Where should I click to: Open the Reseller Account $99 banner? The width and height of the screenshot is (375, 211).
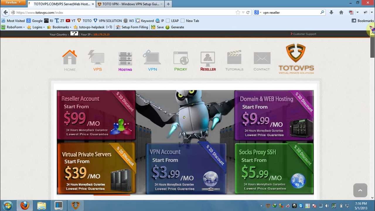click(x=96, y=115)
